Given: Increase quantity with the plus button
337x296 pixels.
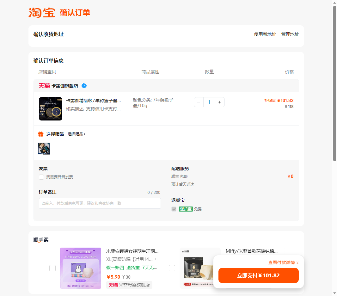Looking at the screenshot, I should (x=220, y=102).
